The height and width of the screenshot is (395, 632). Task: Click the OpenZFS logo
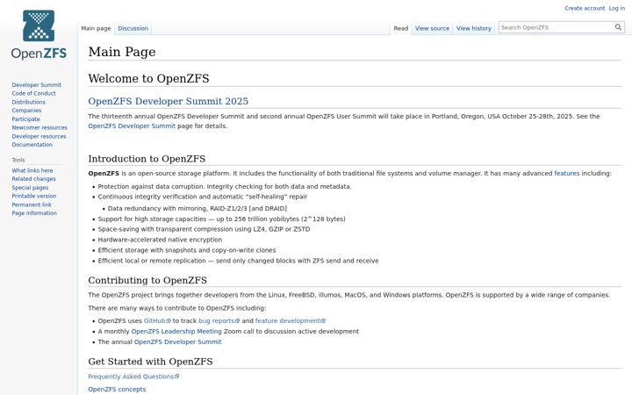click(x=39, y=35)
